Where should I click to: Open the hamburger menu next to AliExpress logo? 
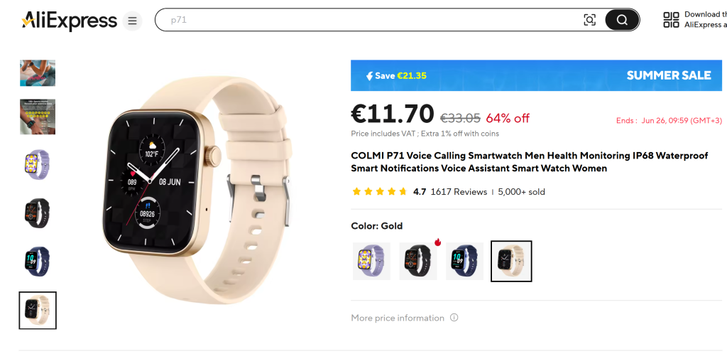(132, 21)
